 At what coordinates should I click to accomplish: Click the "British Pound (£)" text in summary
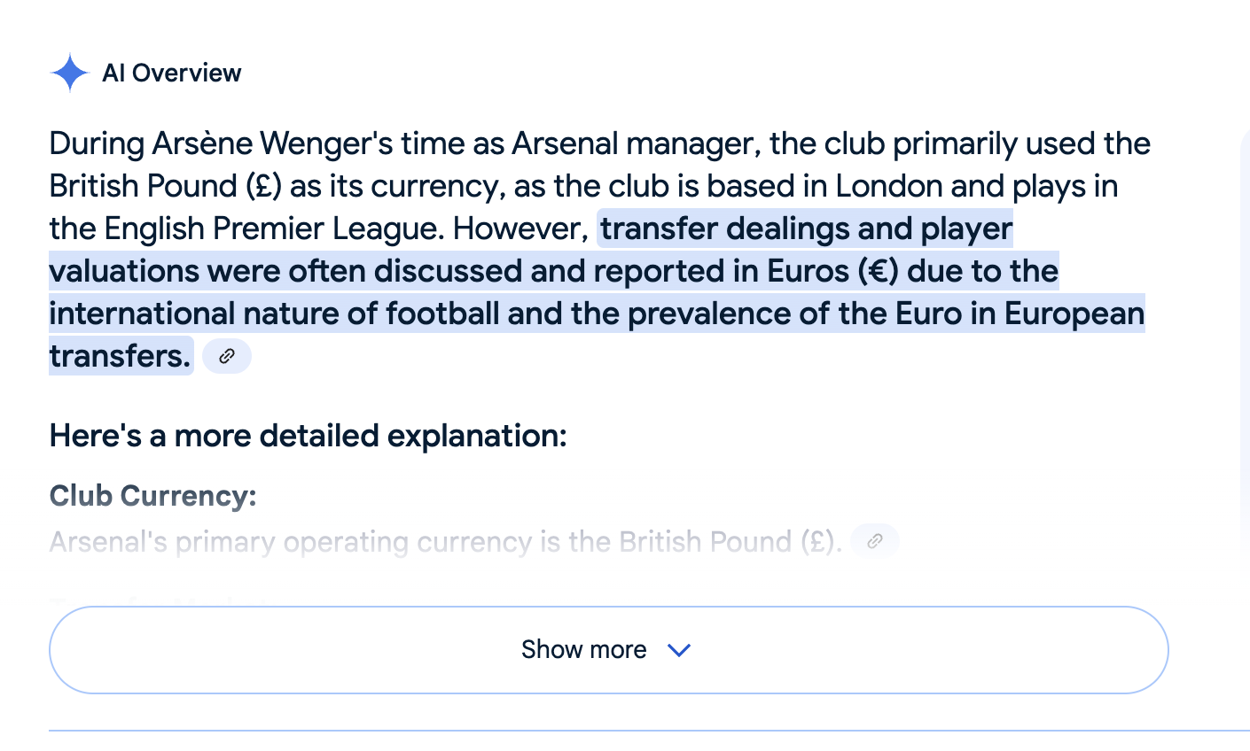coord(165,186)
